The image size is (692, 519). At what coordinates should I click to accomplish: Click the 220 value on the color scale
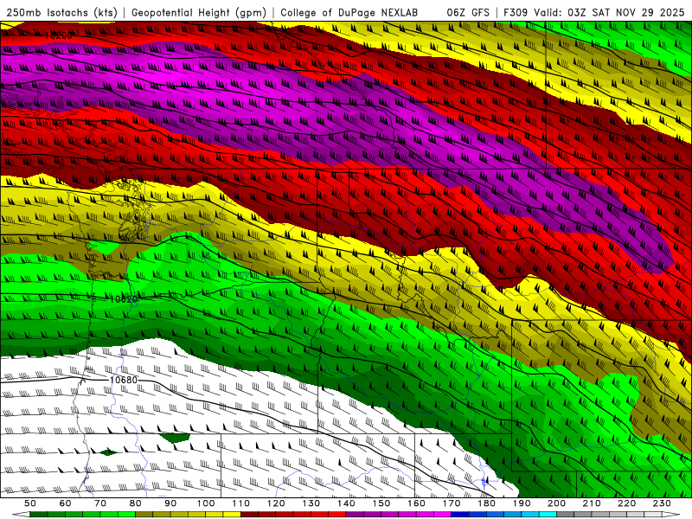tap(626, 503)
